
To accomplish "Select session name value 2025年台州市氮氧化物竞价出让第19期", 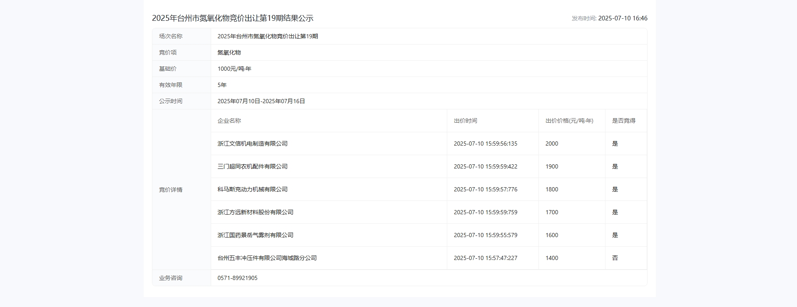I will (x=268, y=36).
